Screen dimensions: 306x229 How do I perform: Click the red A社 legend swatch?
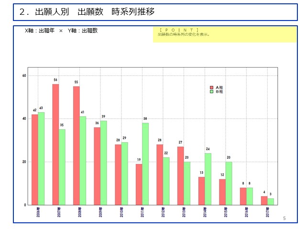click(x=212, y=88)
